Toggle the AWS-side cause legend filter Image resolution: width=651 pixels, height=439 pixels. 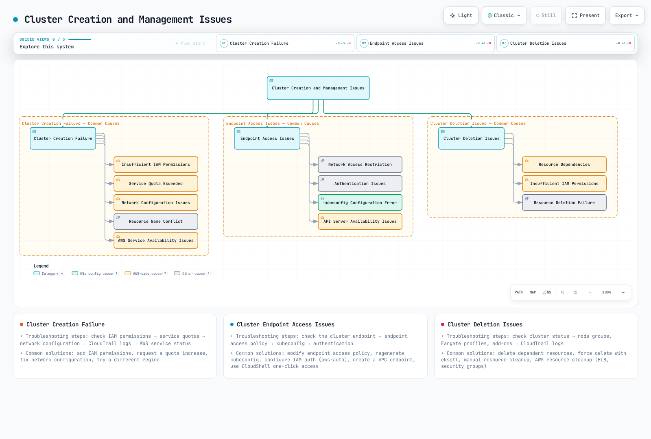(146, 274)
